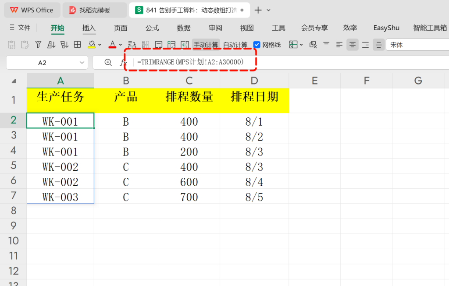Image resolution: width=449 pixels, height=286 pixels.
Task: Select the 数据 ribbon tab
Action: (x=184, y=28)
